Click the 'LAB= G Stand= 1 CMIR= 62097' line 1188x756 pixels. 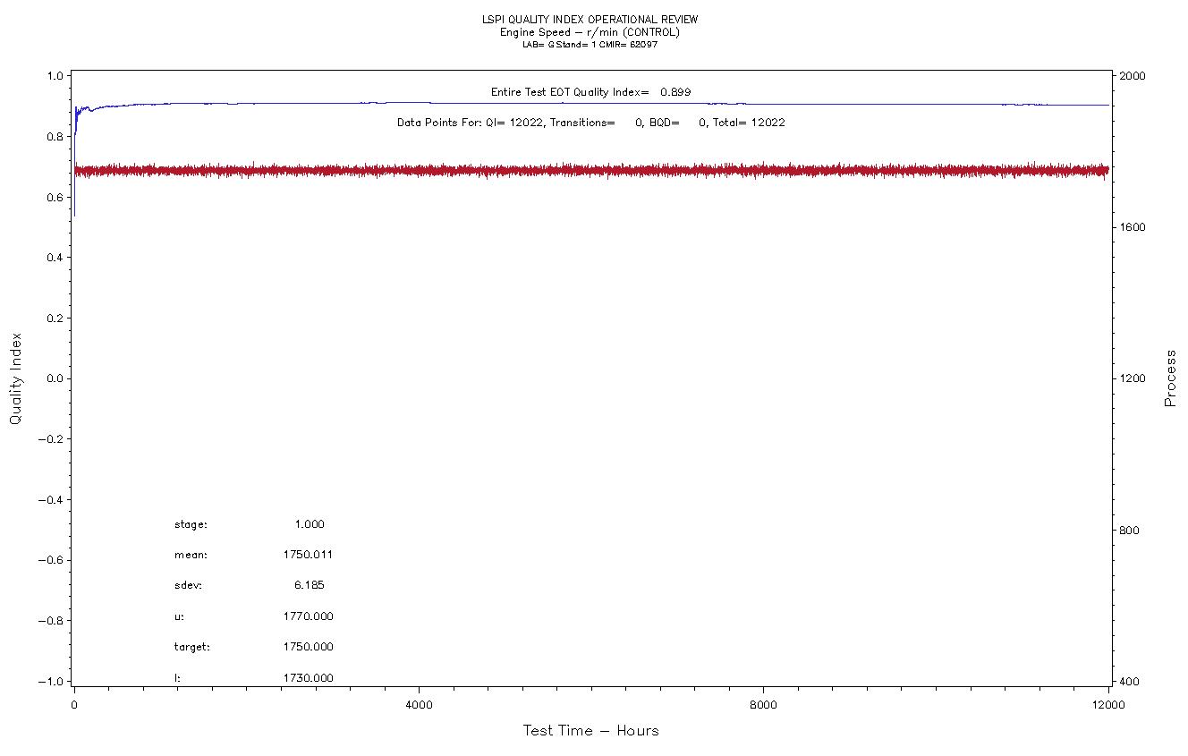[590, 45]
